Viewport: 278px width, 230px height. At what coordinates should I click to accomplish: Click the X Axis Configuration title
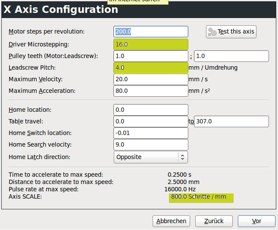[61, 9]
